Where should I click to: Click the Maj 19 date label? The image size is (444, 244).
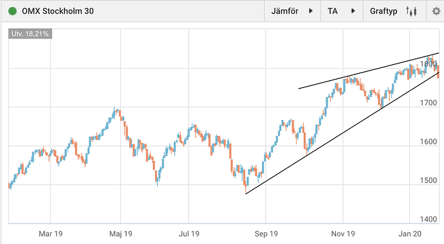pyautogui.click(x=120, y=234)
